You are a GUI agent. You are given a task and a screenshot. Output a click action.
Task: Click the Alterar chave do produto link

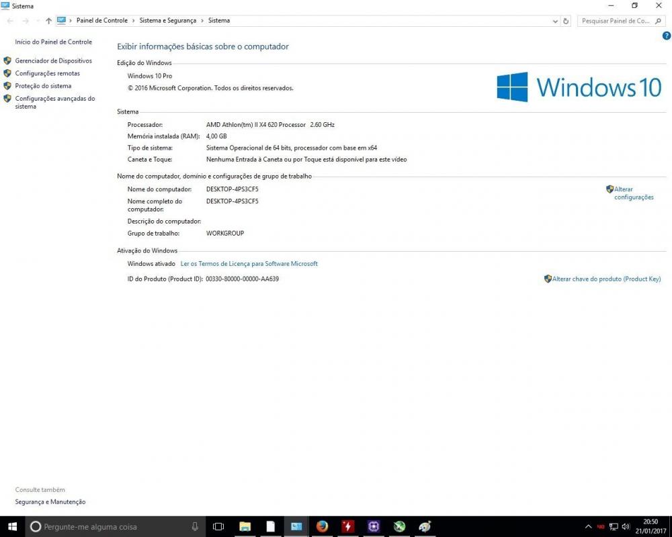coord(605,279)
